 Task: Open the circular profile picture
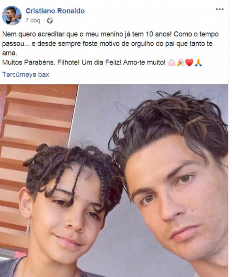click(11, 15)
